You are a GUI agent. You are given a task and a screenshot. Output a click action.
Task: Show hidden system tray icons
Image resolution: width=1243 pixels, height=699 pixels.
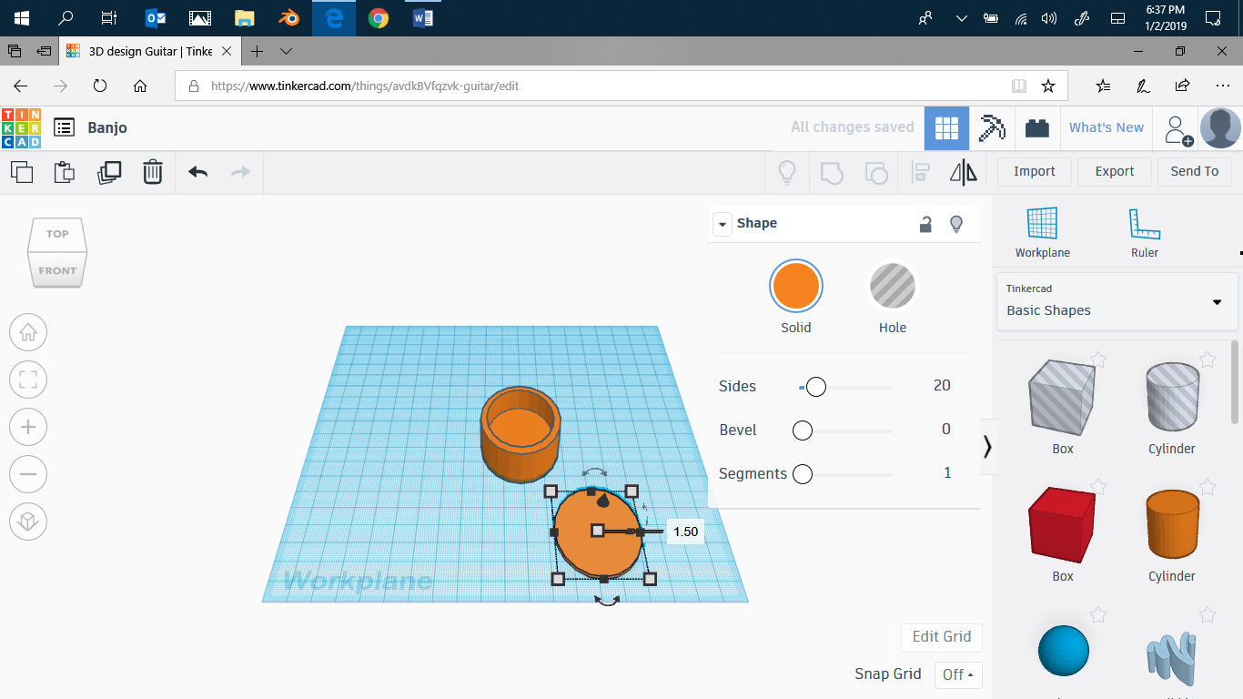tap(961, 18)
